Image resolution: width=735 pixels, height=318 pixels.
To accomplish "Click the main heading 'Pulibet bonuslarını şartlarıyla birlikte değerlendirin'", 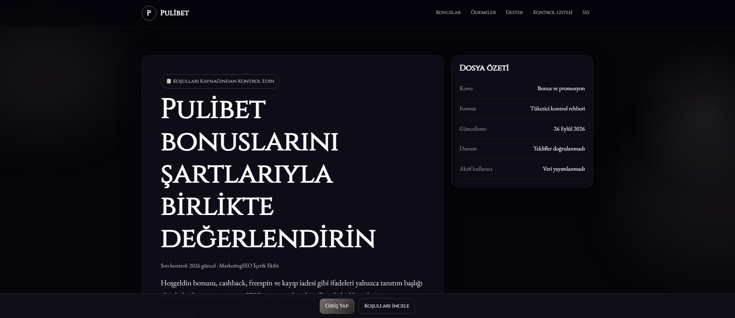I will point(268,173).
